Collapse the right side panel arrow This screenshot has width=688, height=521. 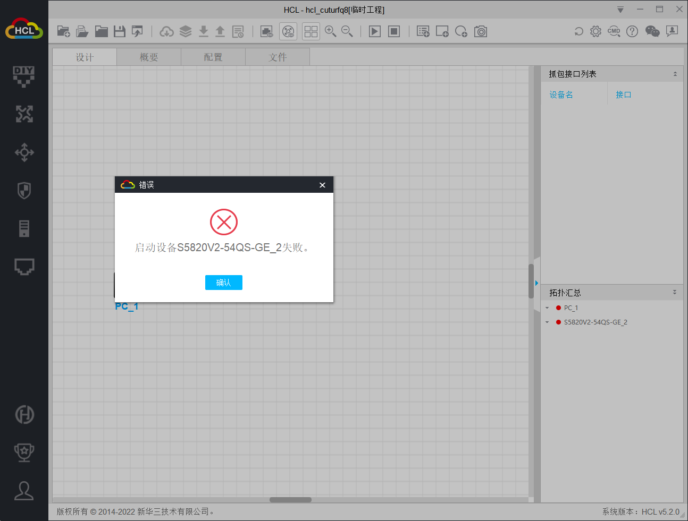pos(537,283)
